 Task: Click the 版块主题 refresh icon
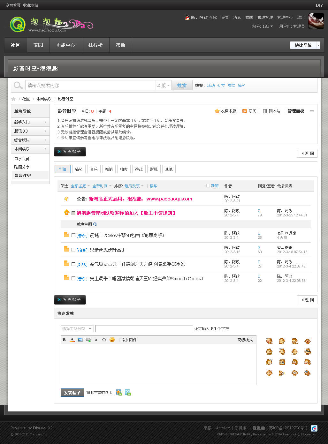95,224
